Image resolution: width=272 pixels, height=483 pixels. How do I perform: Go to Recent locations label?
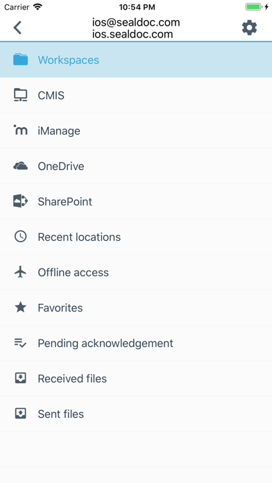[x=79, y=237]
